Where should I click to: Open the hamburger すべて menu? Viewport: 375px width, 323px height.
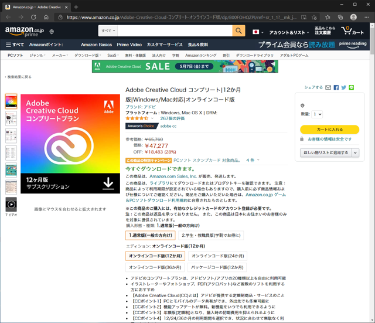[x=15, y=45]
